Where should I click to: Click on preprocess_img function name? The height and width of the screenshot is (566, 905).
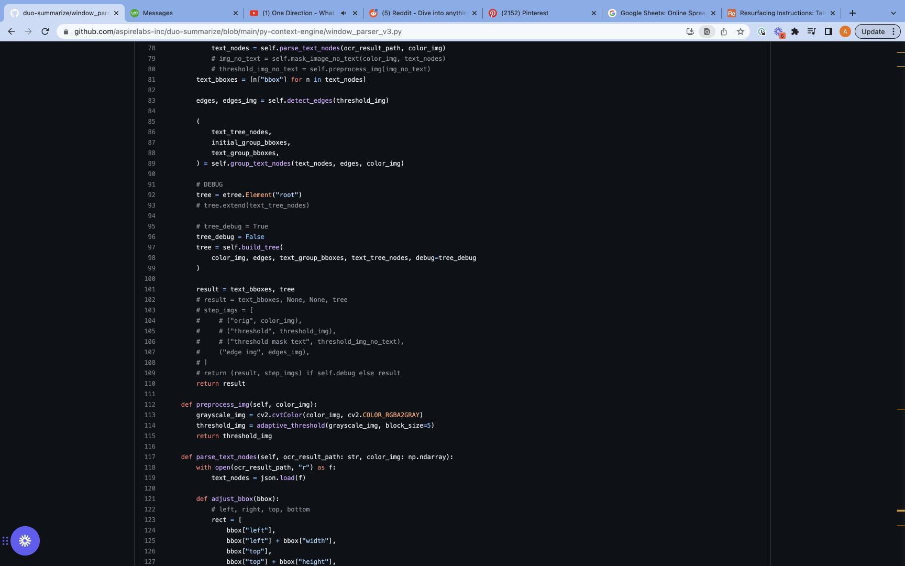[223, 405]
